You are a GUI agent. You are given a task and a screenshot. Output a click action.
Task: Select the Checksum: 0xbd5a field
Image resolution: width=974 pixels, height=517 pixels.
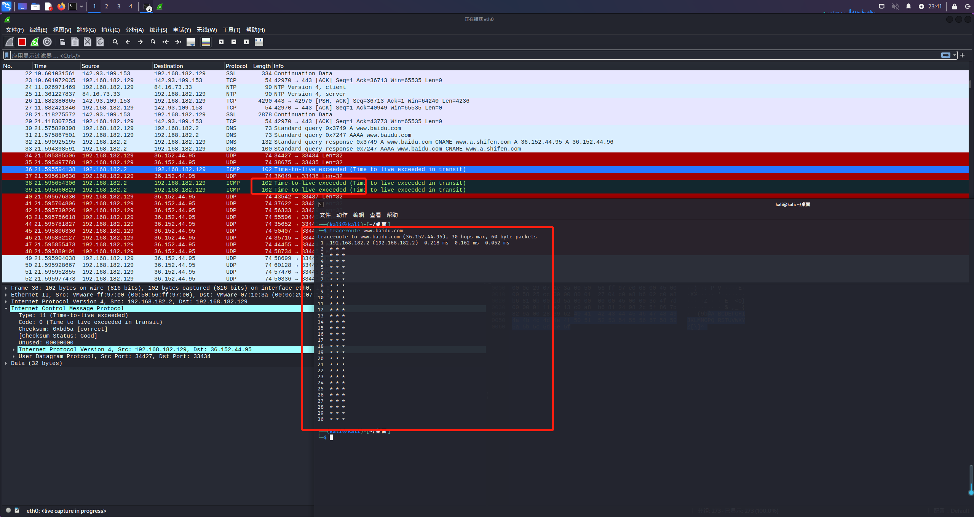[x=63, y=329]
